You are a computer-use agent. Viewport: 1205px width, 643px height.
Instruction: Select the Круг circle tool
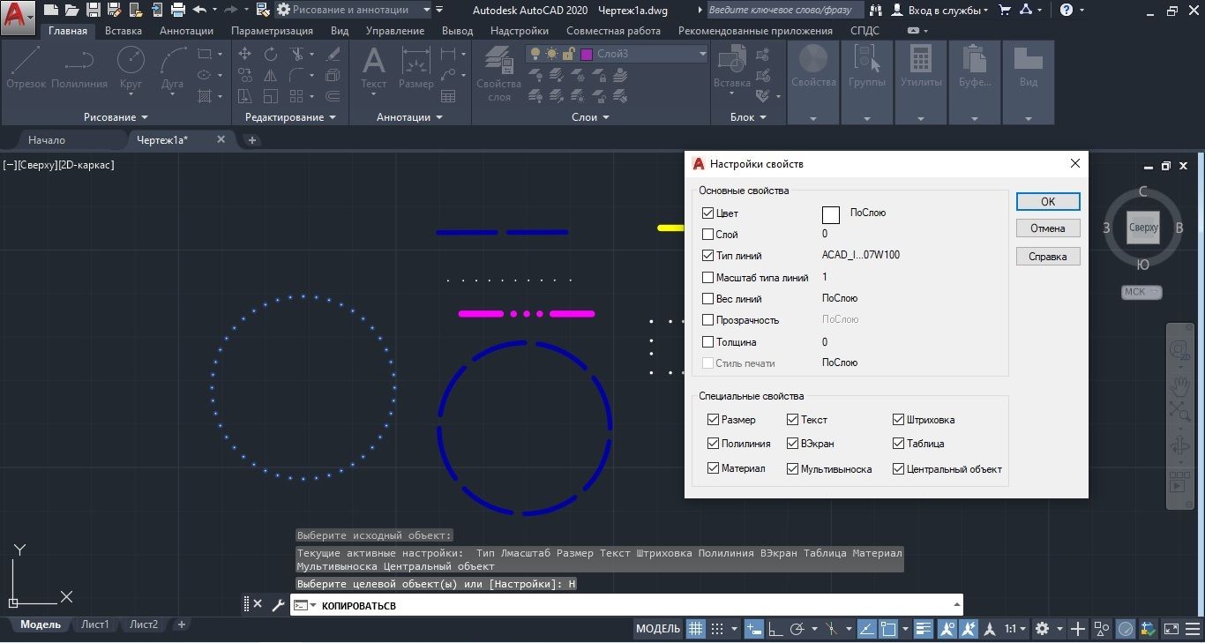pyautogui.click(x=131, y=69)
